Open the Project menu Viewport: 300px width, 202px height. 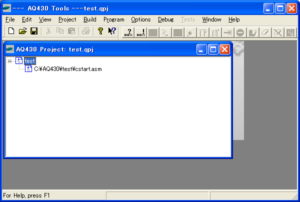click(x=67, y=19)
